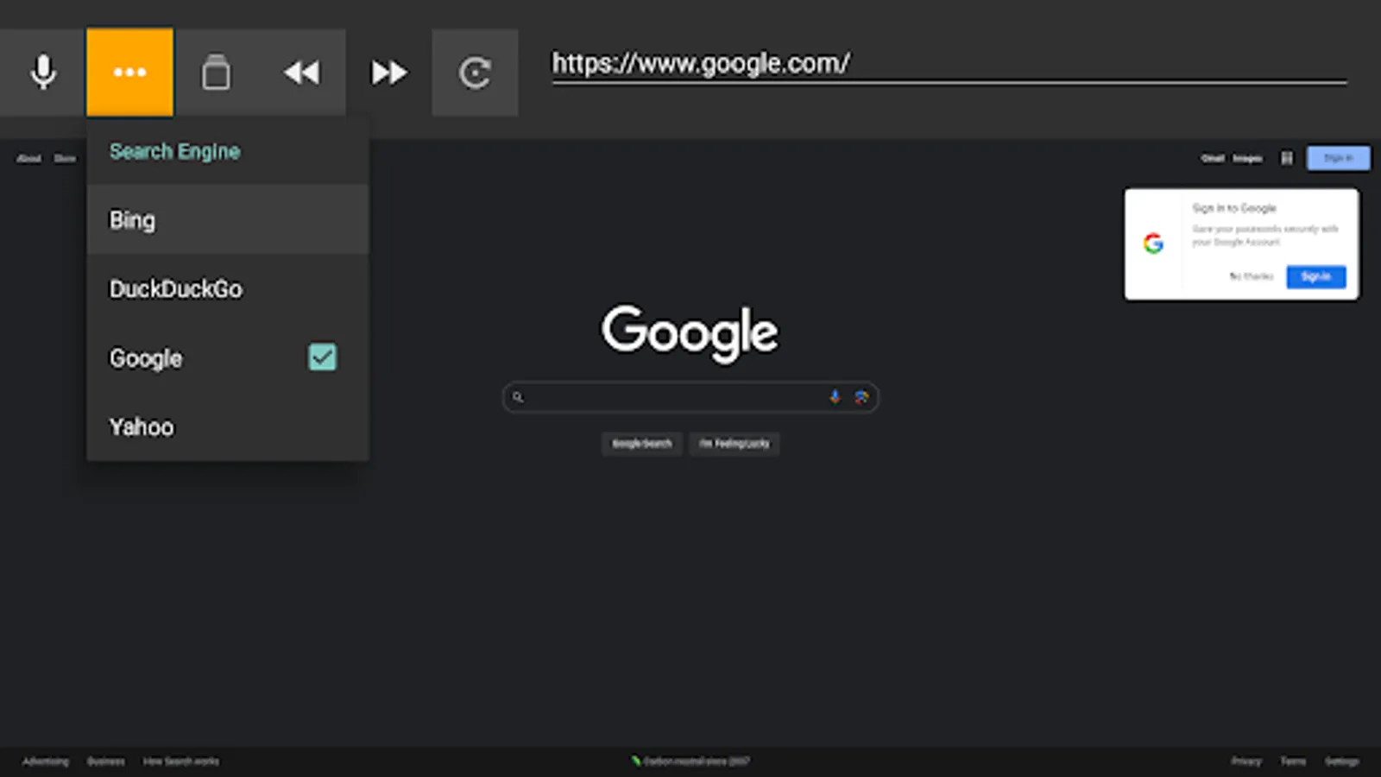Click the Google Search button
Screen dimensions: 1381x777
tap(642, 444)
